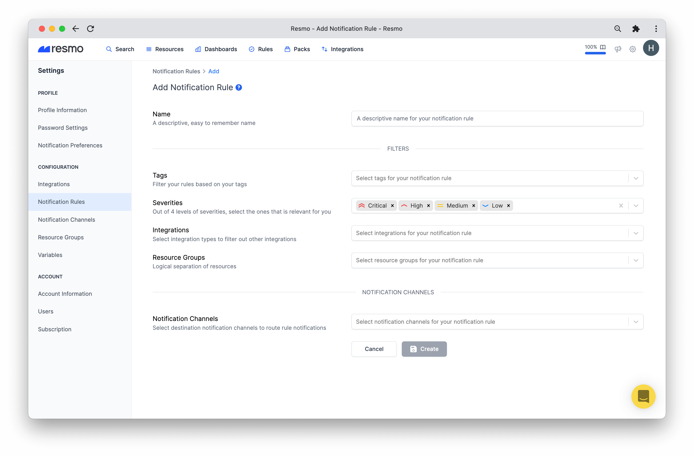Click the Add breadcrumb link
The width and height of the screenshot is (694, 456).
point(214,71)
